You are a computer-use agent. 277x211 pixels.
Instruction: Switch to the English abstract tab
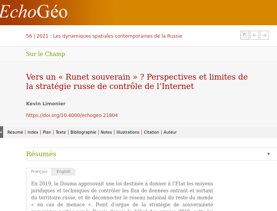[64, 172]
